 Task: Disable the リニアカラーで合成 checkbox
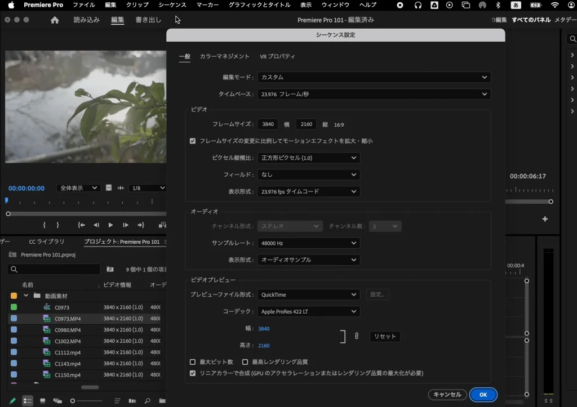[x=193, y=373]
